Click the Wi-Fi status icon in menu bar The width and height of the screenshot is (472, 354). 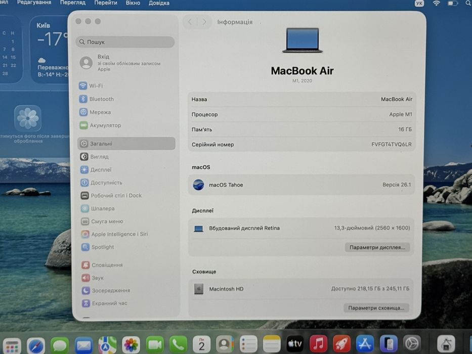coord(436,3)
